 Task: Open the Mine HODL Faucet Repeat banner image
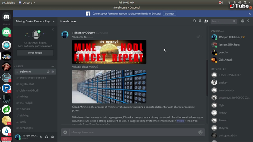coord(109,52)
